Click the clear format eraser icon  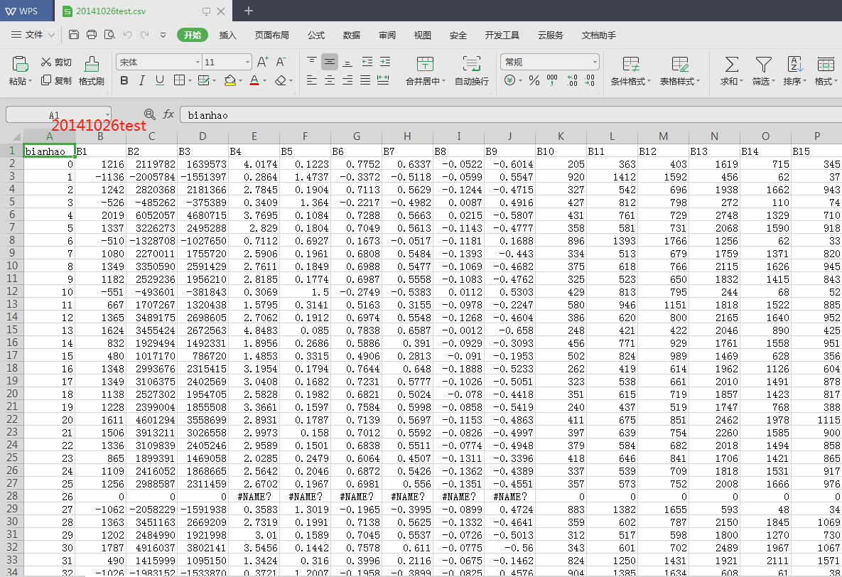[x=280, y=80]
